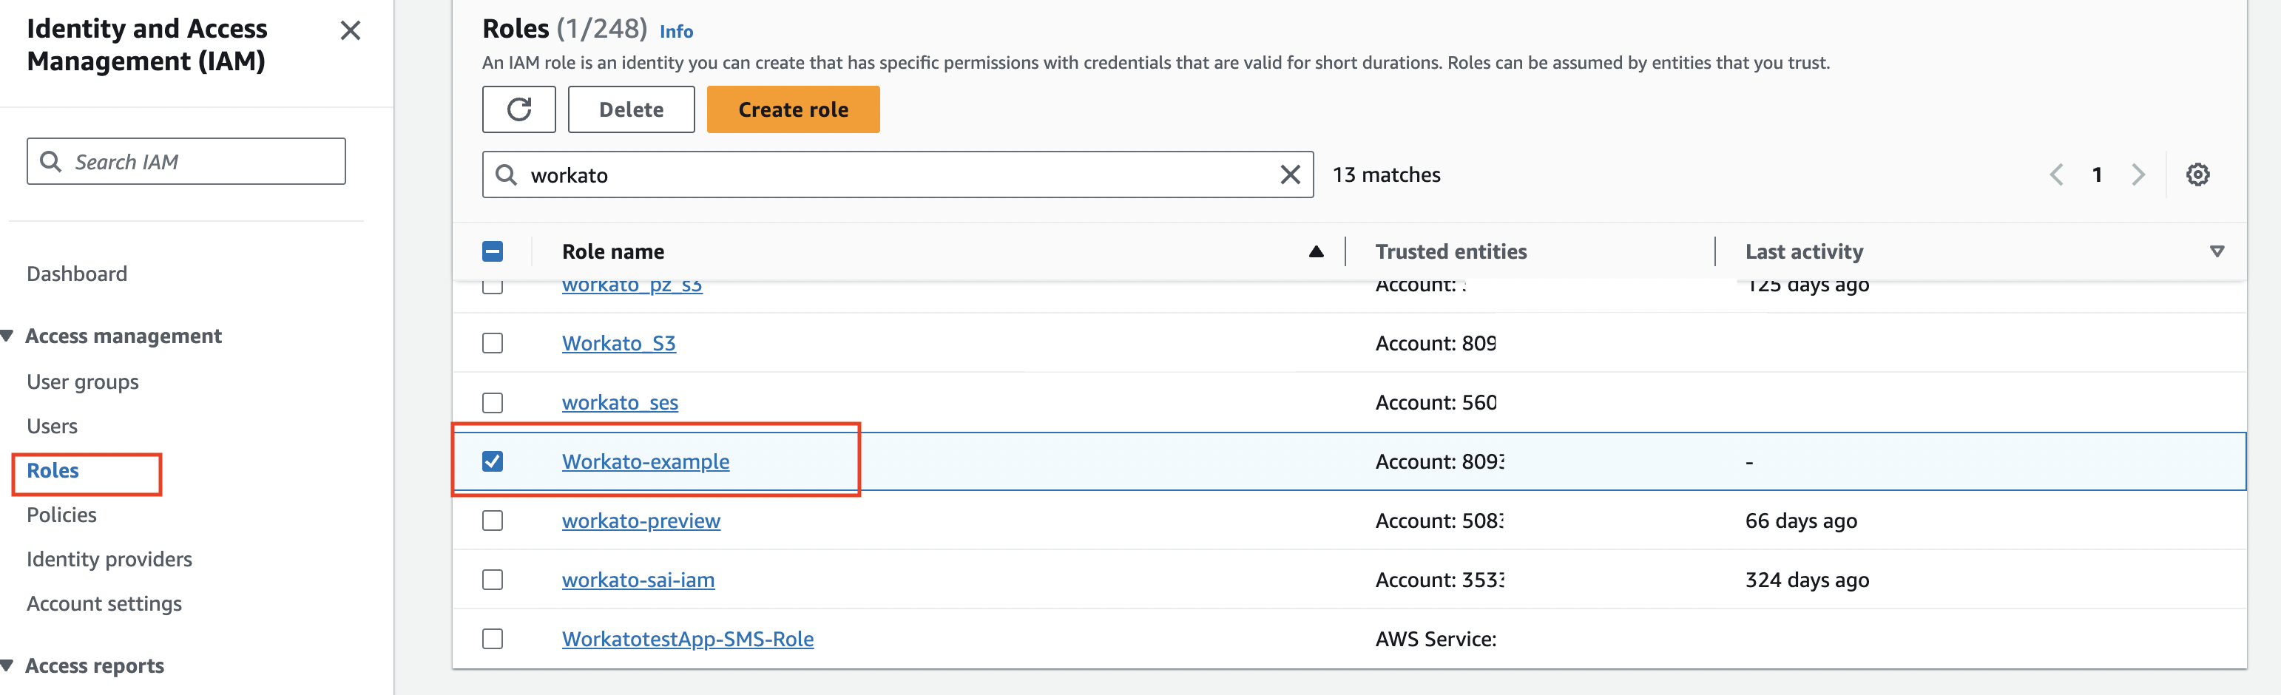Uncheck the Workato-example role checkbox
This screenshot has width=2281, height=695.
493,461
